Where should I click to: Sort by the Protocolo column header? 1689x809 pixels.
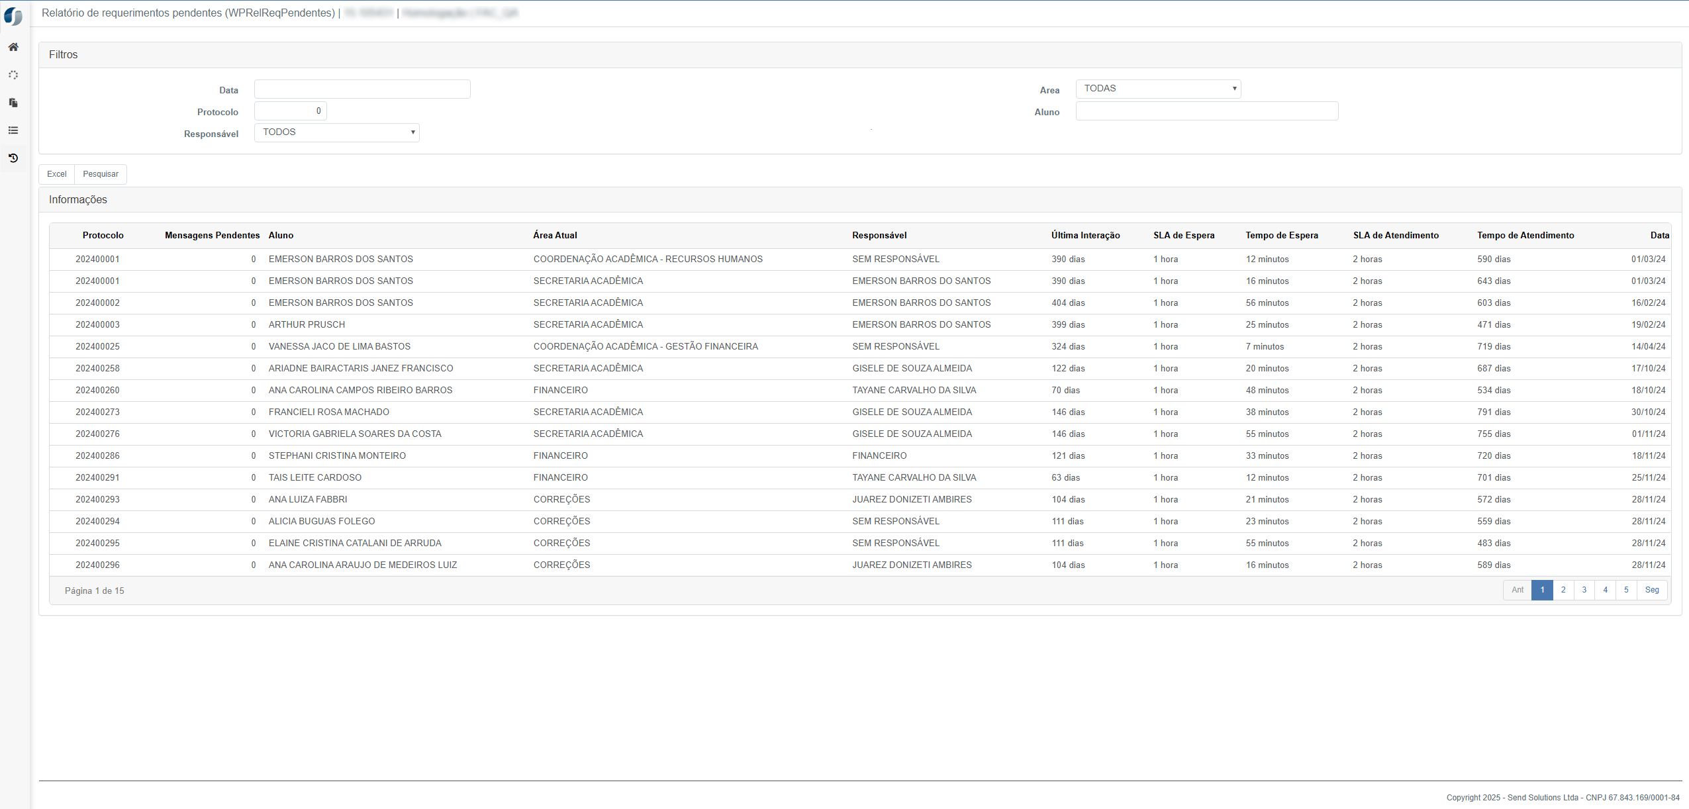(x=103, y=236)
